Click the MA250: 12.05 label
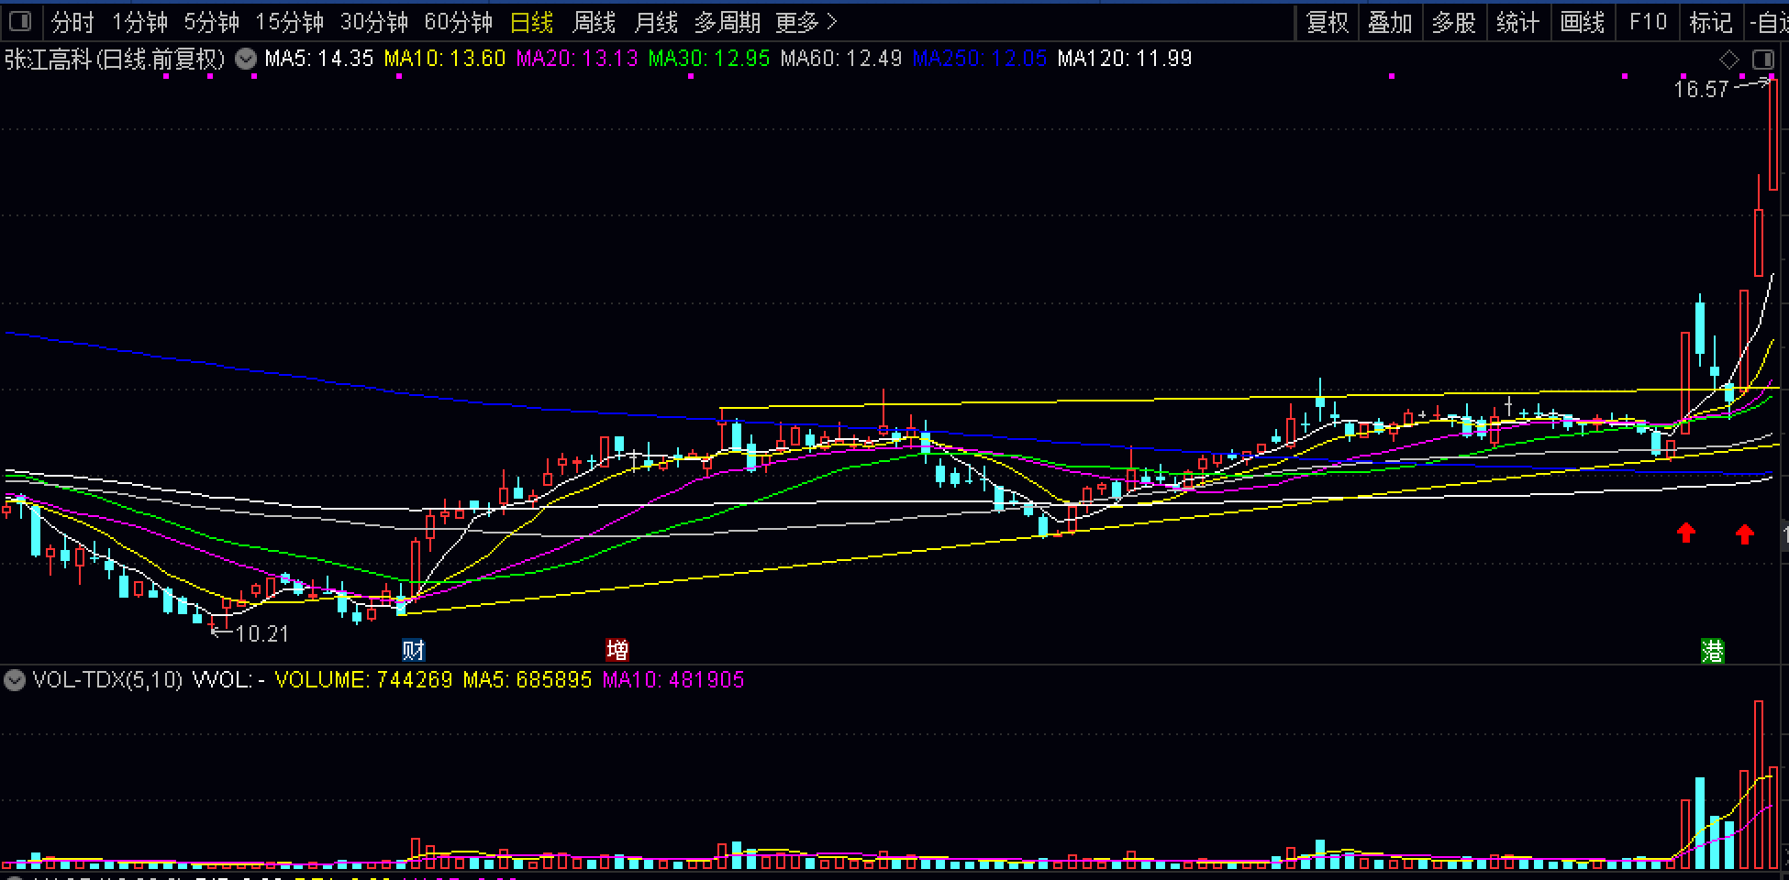The height and width of the screenshot is (880, 1789). pyautogui.click(x=980, y=59)
